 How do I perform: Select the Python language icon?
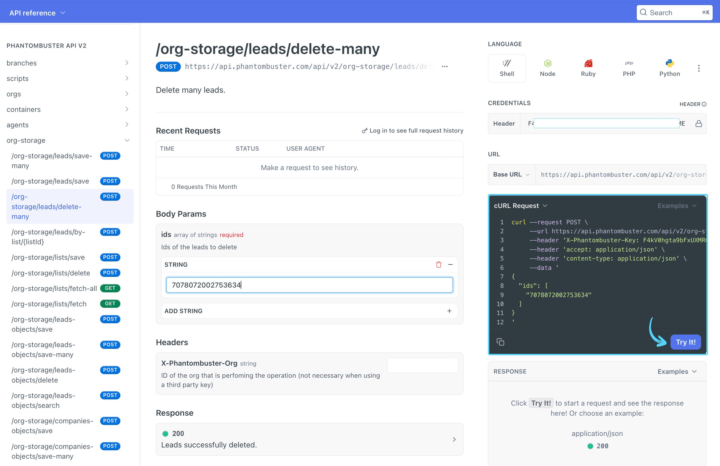[x=669, y=68]
